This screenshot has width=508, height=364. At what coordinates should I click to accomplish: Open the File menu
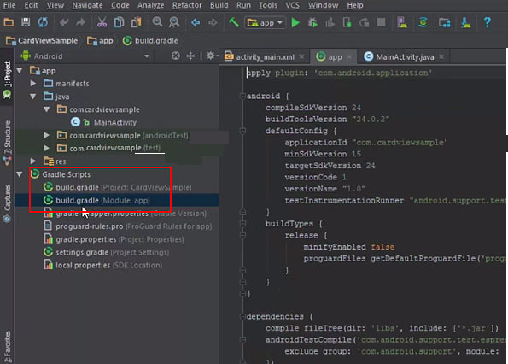tap(9, 5)
